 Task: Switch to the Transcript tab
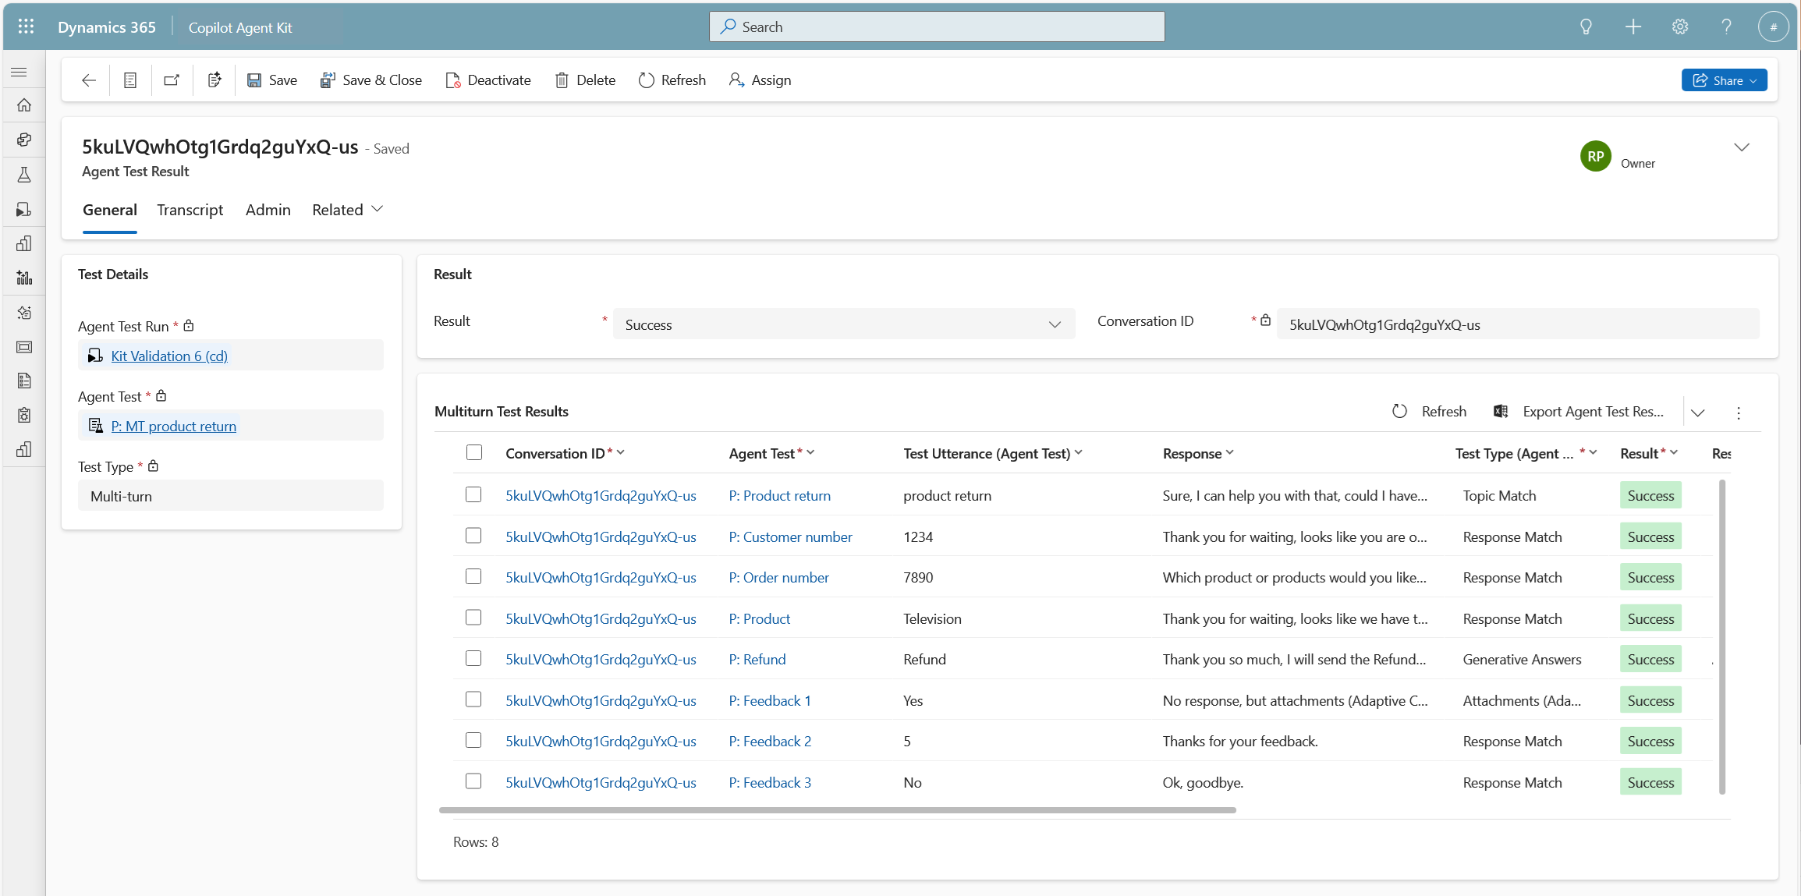tap(190, 210)
